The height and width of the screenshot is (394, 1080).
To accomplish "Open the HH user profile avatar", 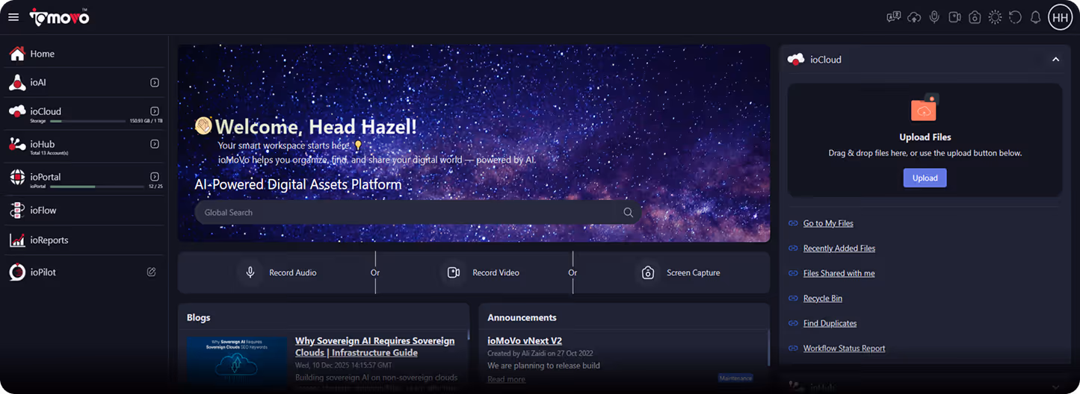I will tap(1060, 17).
